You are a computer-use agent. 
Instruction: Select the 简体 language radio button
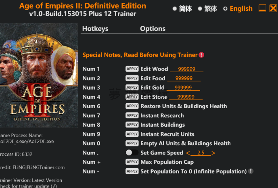175,8
